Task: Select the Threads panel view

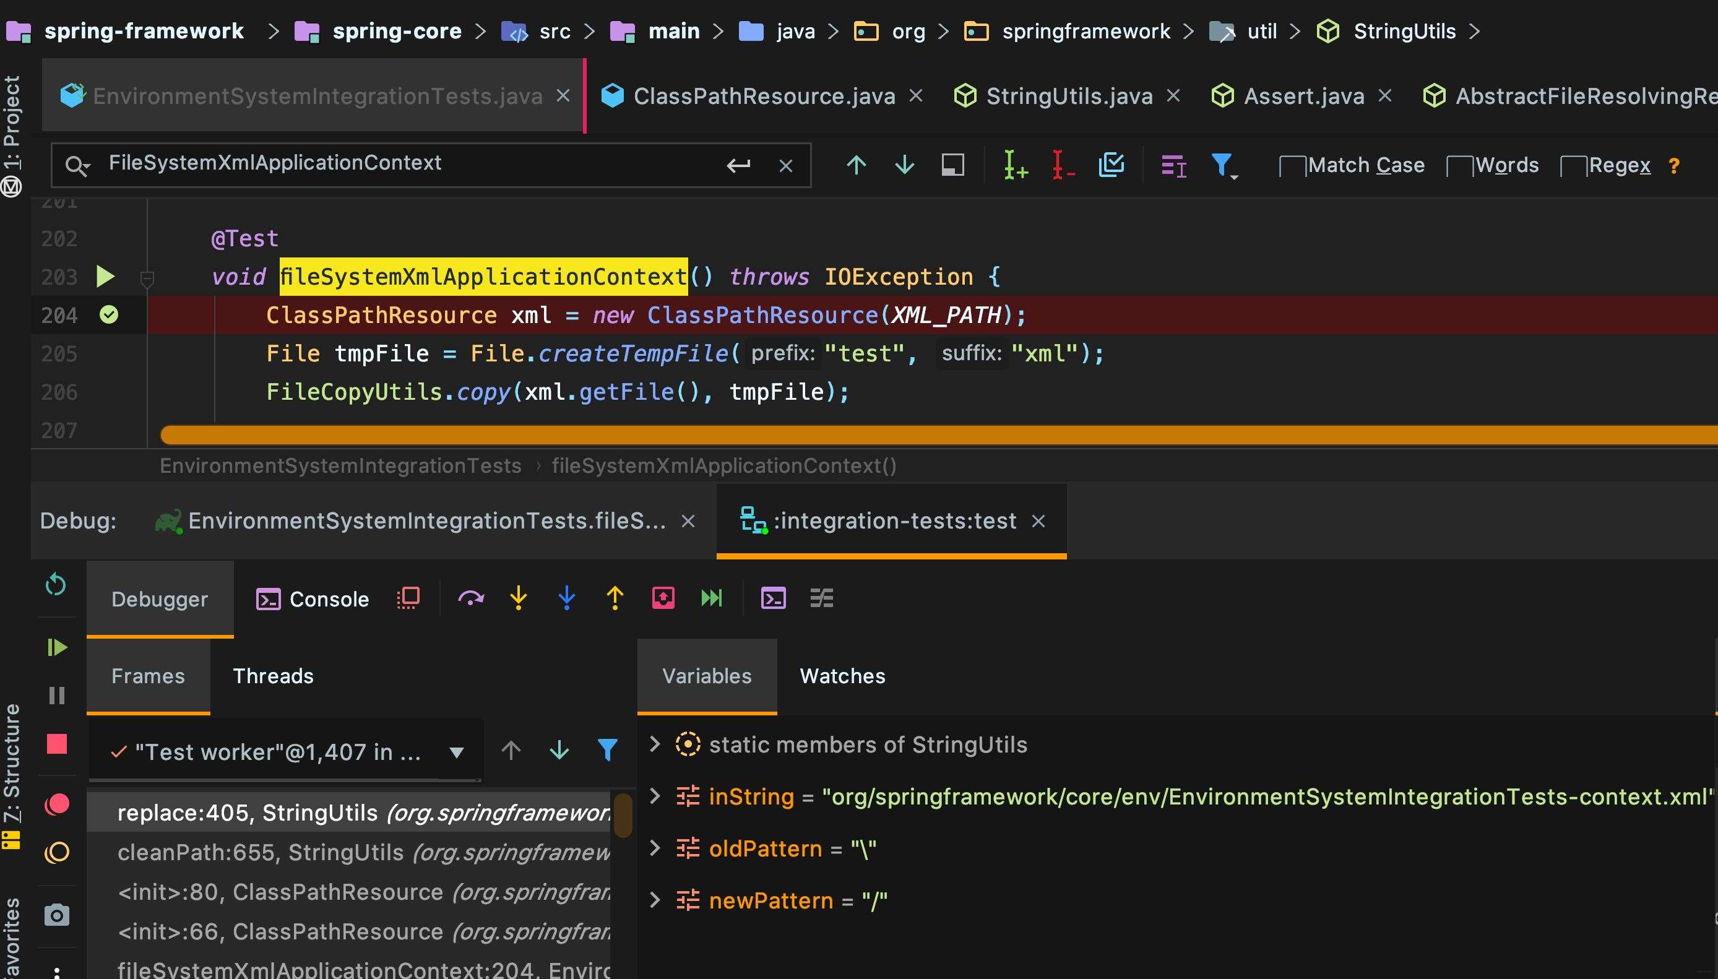Action: [x=272, y=676]
